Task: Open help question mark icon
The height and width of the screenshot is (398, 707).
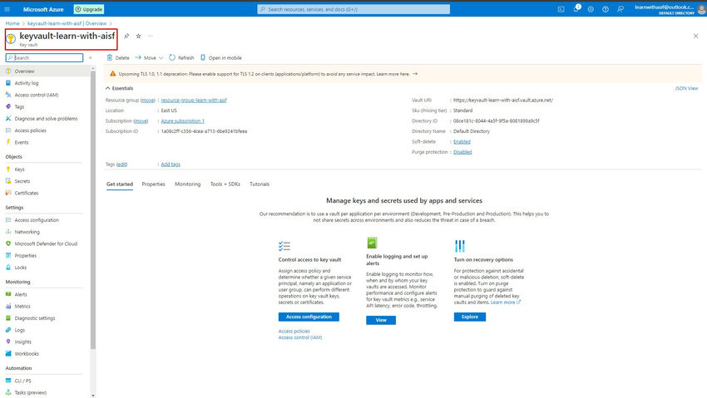Action: [x=606, y=9]
